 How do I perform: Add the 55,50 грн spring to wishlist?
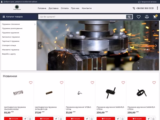[31, 83]
